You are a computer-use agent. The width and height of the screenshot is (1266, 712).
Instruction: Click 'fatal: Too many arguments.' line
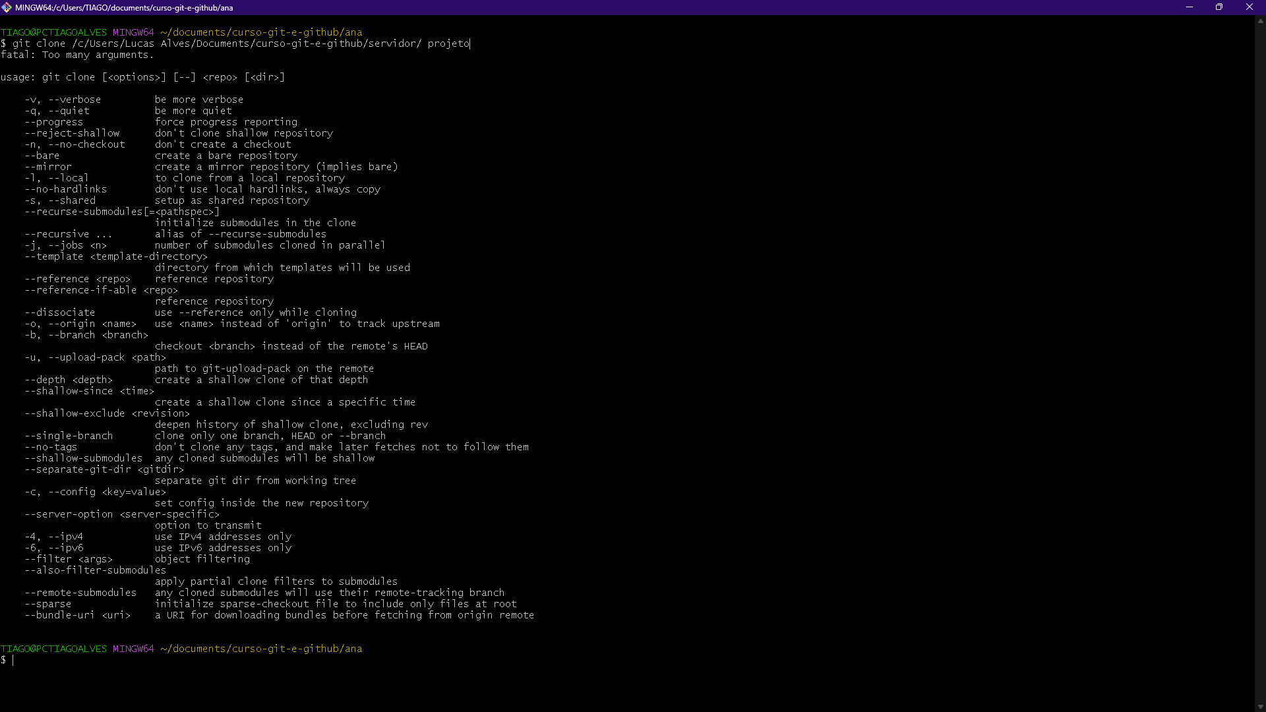point(77,55)
